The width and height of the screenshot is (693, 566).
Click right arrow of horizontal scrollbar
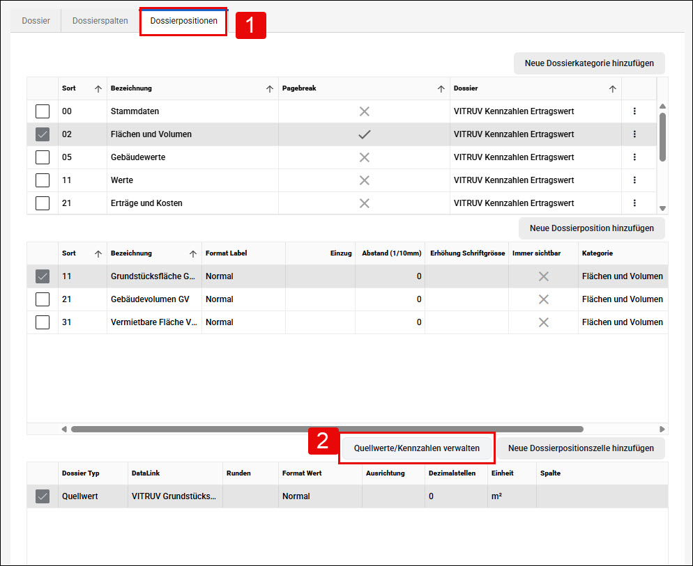[x=662, y=429]
